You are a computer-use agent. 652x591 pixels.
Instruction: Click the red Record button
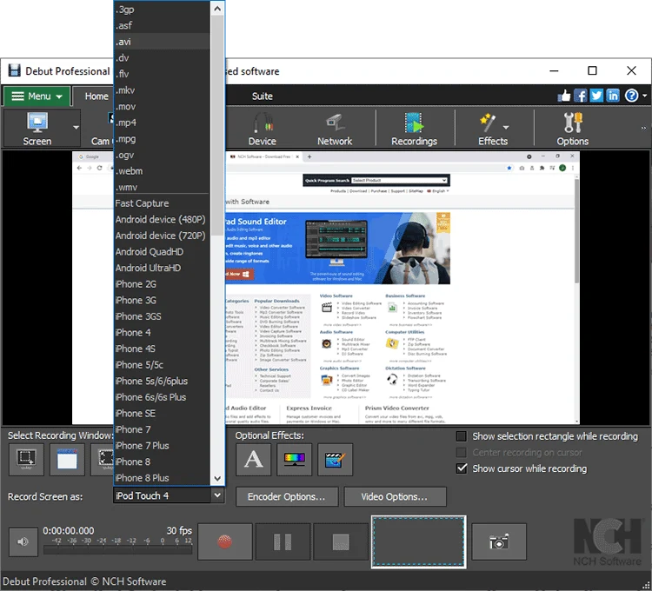pos(225,542)
